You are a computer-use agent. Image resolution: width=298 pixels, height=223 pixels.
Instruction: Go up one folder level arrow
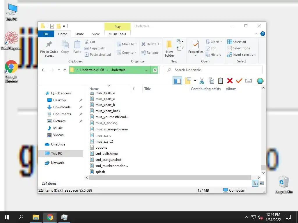65,70
